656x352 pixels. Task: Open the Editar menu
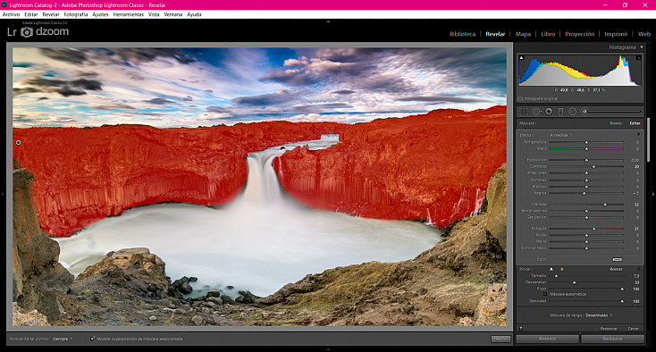pos(31,14)
